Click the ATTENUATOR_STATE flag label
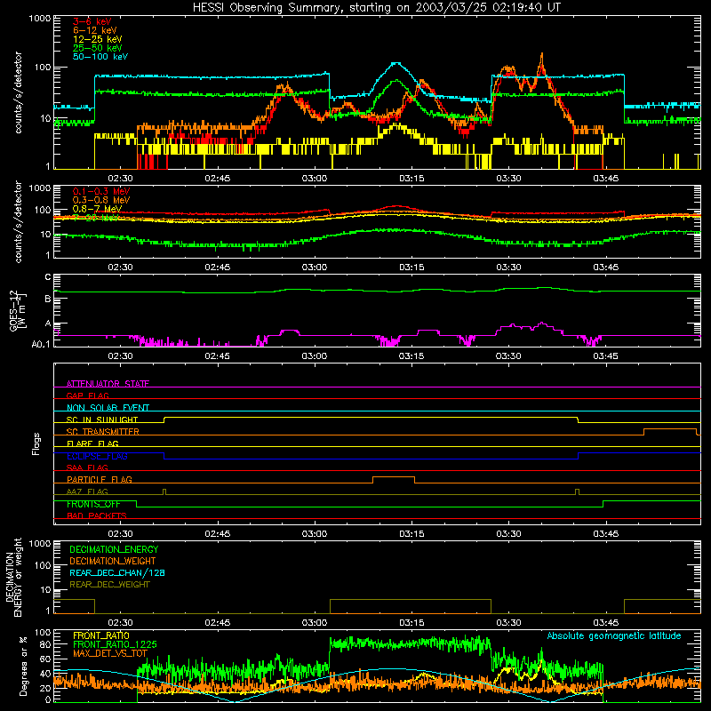The height and width of the screenshot is (711, 711). tap(108, 384)
